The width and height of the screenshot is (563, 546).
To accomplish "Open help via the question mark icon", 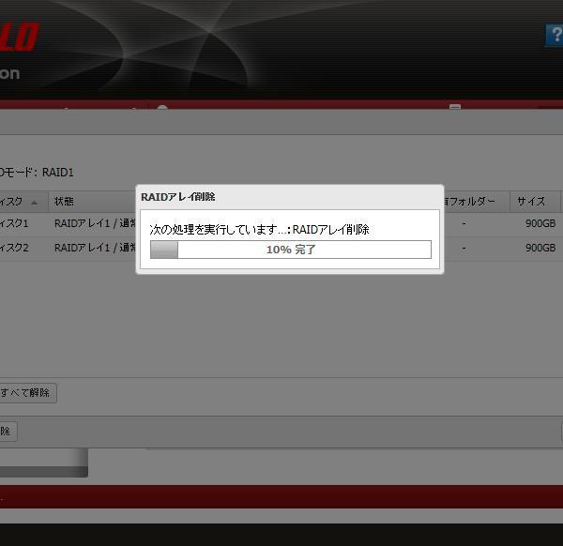I will click(554, 36).
